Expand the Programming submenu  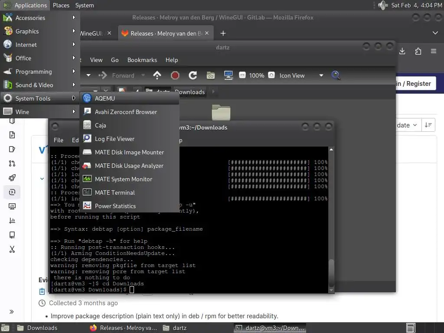pos(39,72)
